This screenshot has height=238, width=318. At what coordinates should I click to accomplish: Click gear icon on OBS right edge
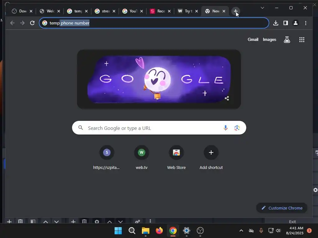pyautogui.click(x=316, y=190)
